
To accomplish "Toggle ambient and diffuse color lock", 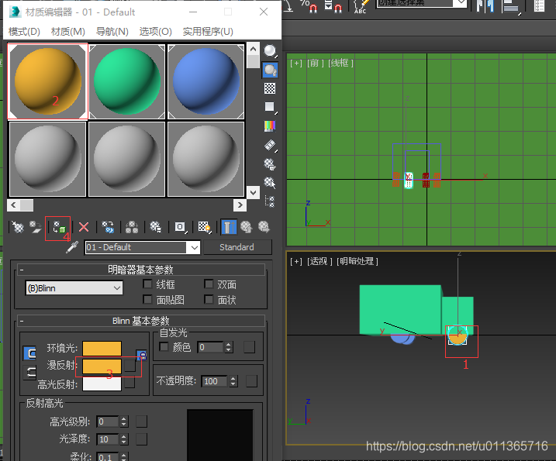I will 29,353.
